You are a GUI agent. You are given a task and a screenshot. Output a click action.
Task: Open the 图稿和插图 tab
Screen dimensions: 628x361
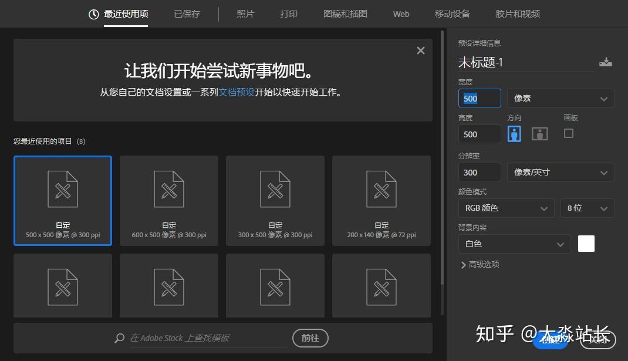(345, 14)
